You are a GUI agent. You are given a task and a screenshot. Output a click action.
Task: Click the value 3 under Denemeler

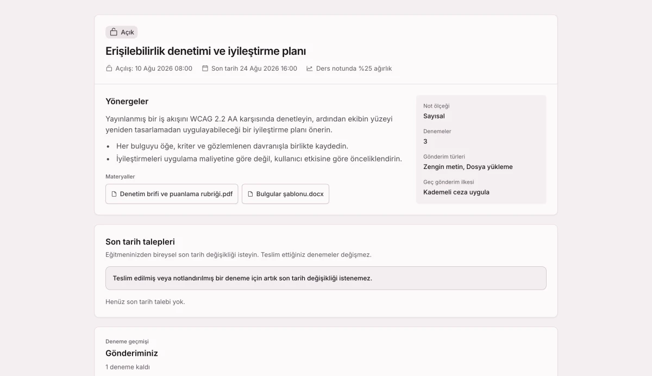(425, 141)
